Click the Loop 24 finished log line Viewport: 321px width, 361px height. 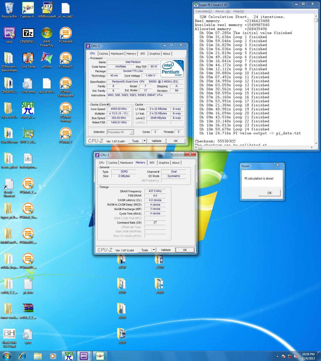click(234, 129)
